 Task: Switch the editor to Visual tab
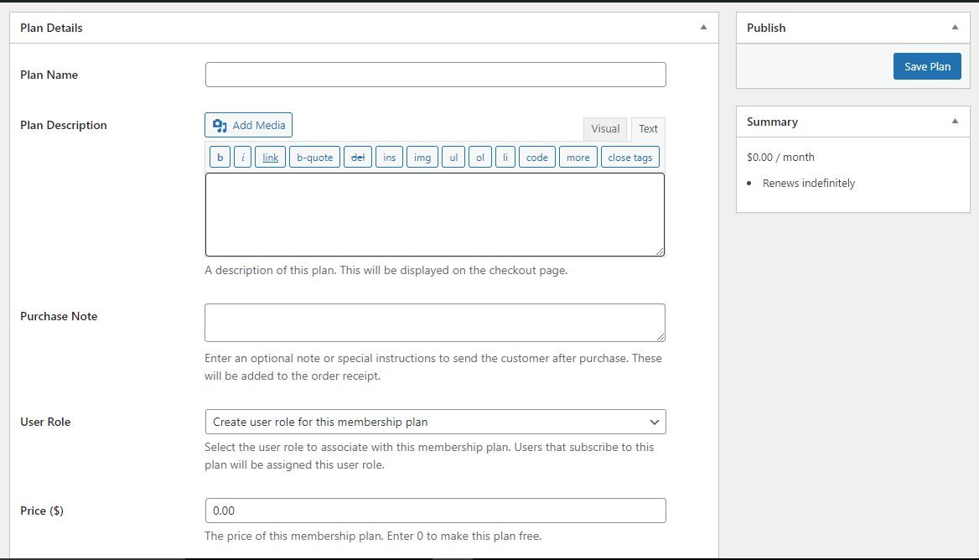(605, 128)
